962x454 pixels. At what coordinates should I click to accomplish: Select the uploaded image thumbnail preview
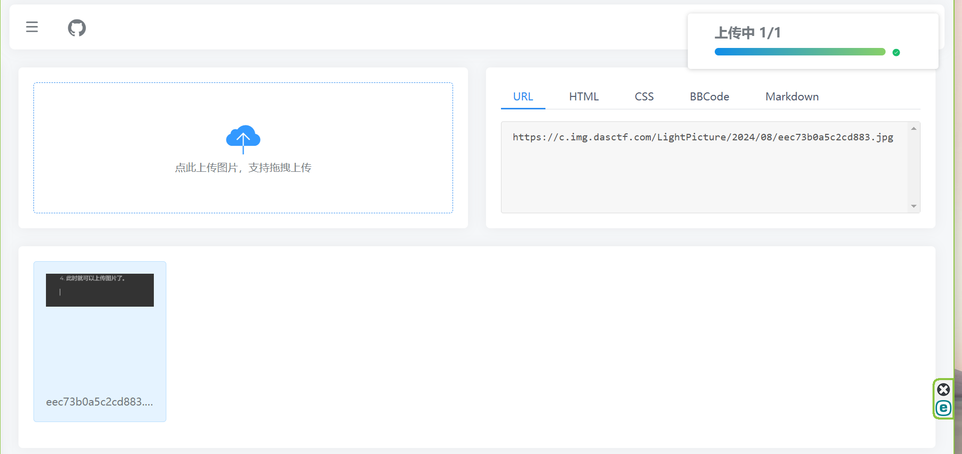tap(100, 290)
